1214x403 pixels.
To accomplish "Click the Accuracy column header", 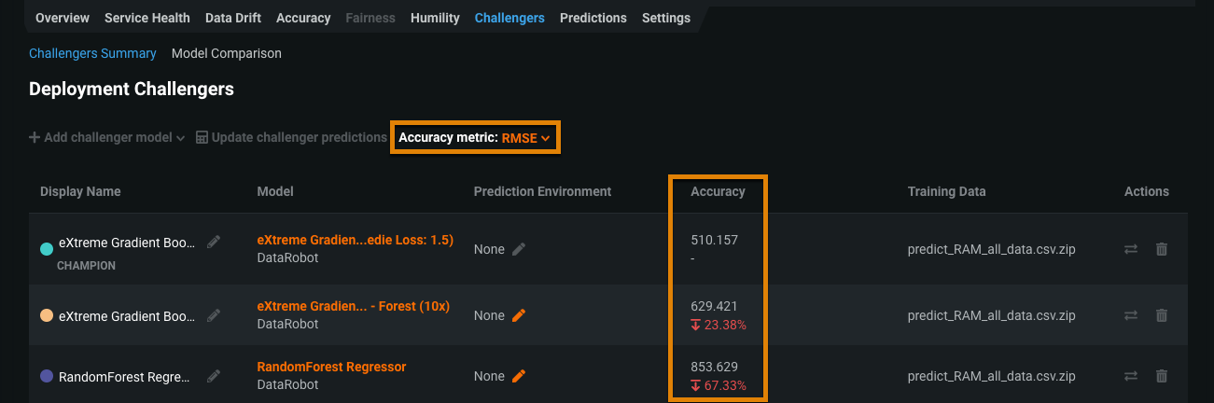I will tap(718, 191).
